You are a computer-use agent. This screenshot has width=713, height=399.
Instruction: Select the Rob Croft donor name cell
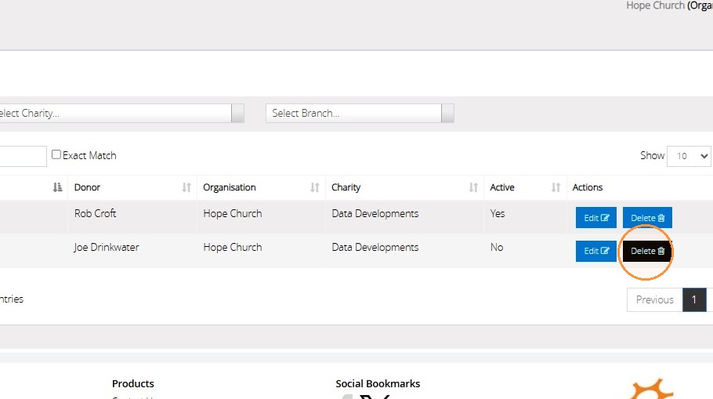point(95,213)
